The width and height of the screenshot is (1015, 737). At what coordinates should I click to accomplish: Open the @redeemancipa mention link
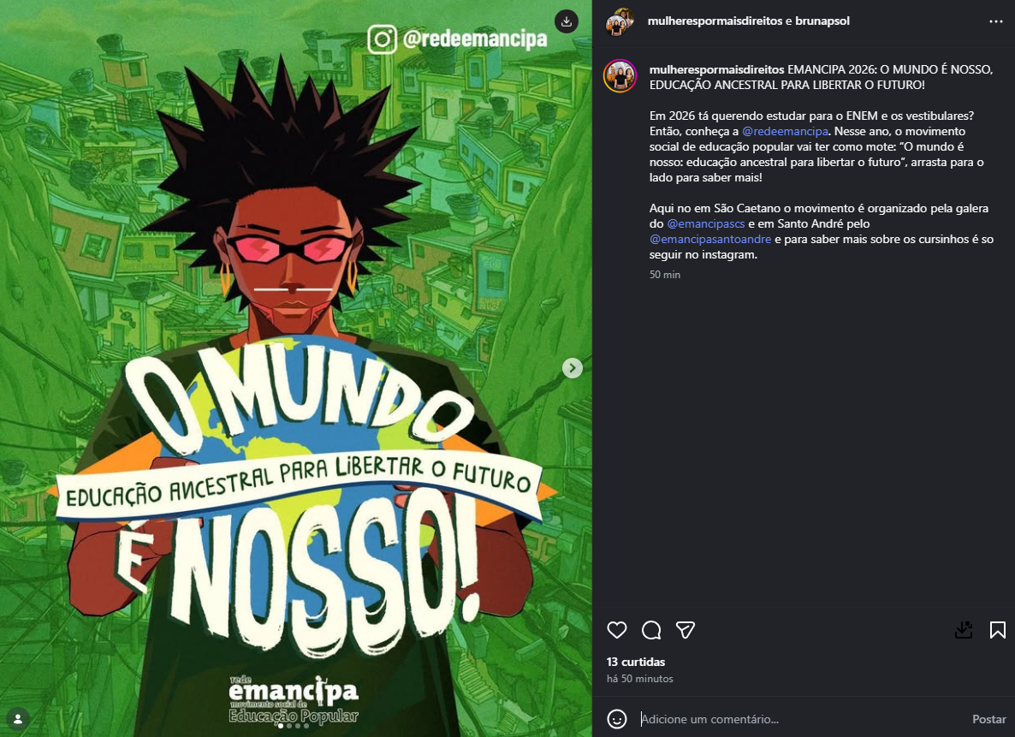point(785,131)
